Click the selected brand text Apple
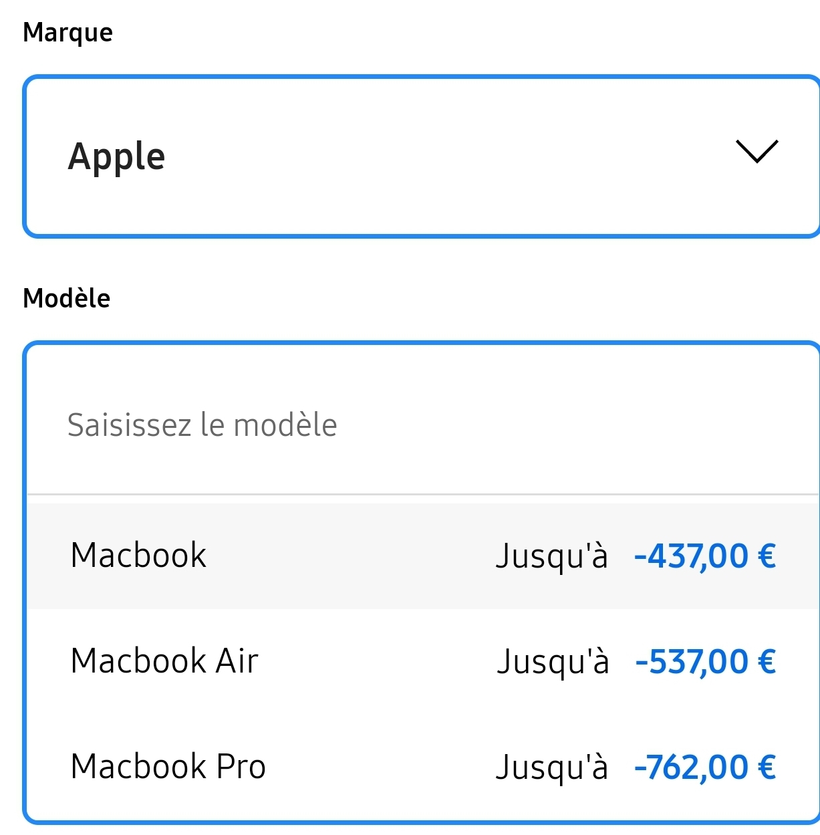 pos(117,157)
